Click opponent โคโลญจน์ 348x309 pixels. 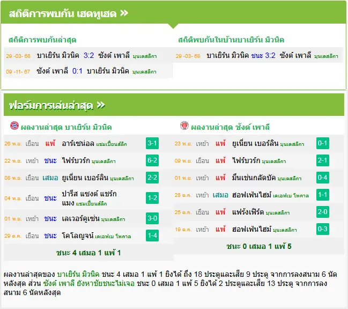[x=77, y=236]
